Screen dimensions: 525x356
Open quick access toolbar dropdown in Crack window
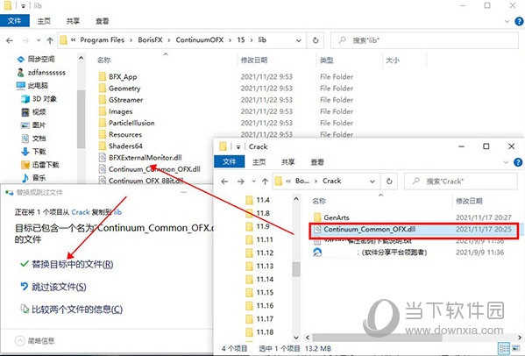pyautogui.click(x=238, y=147)
